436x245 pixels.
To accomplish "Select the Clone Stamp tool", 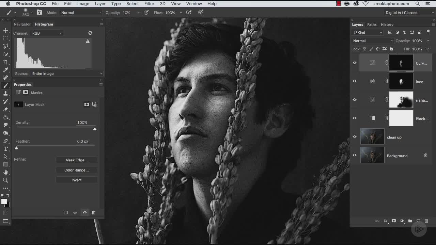I will (x=5, y=93).
